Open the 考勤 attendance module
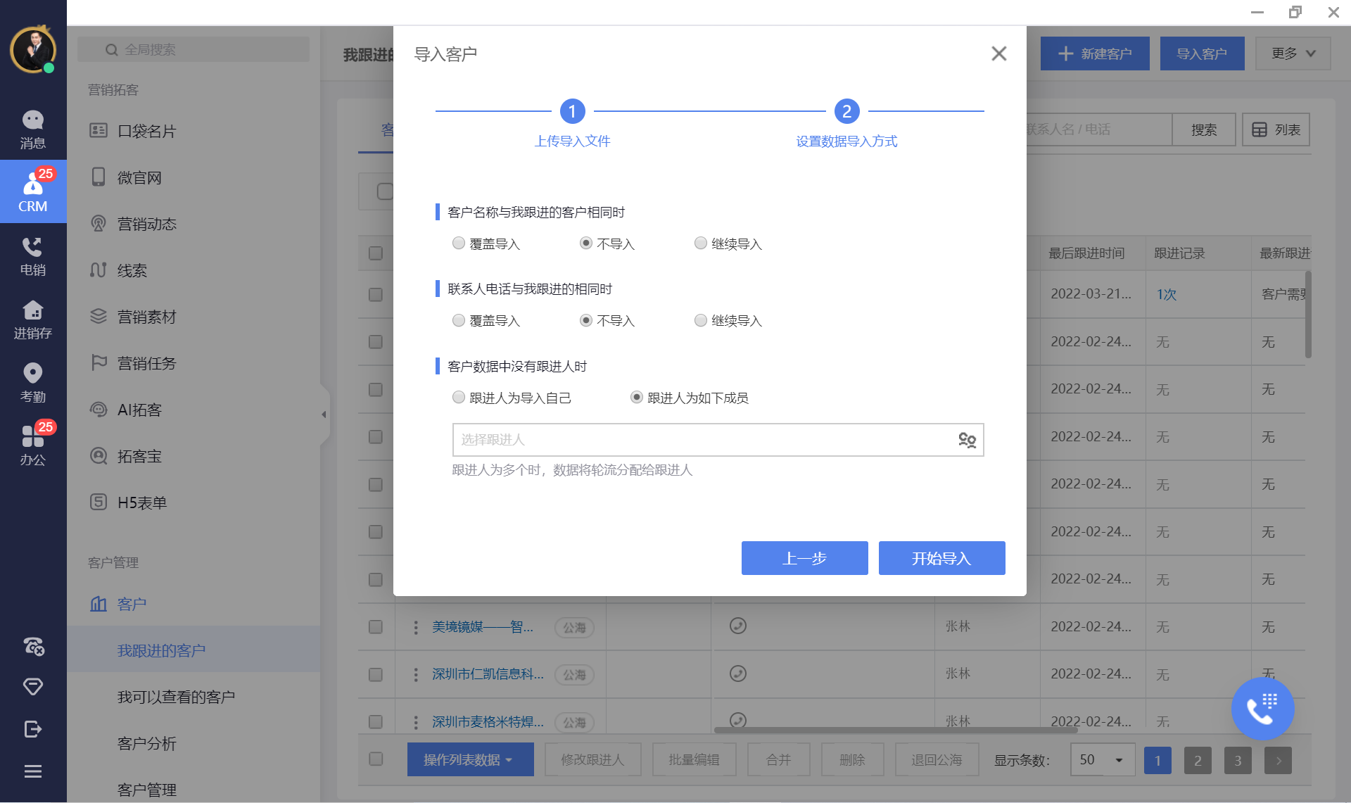 (x=33, y=382)
